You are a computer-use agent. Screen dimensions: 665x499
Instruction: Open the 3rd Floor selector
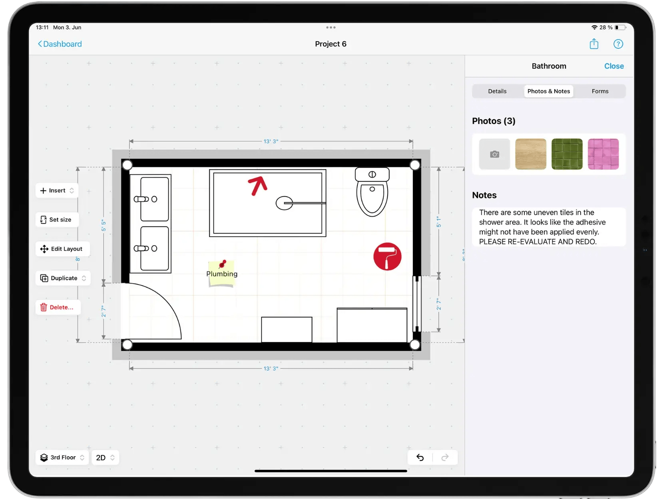pyautogui.click(x=62, y=457)
